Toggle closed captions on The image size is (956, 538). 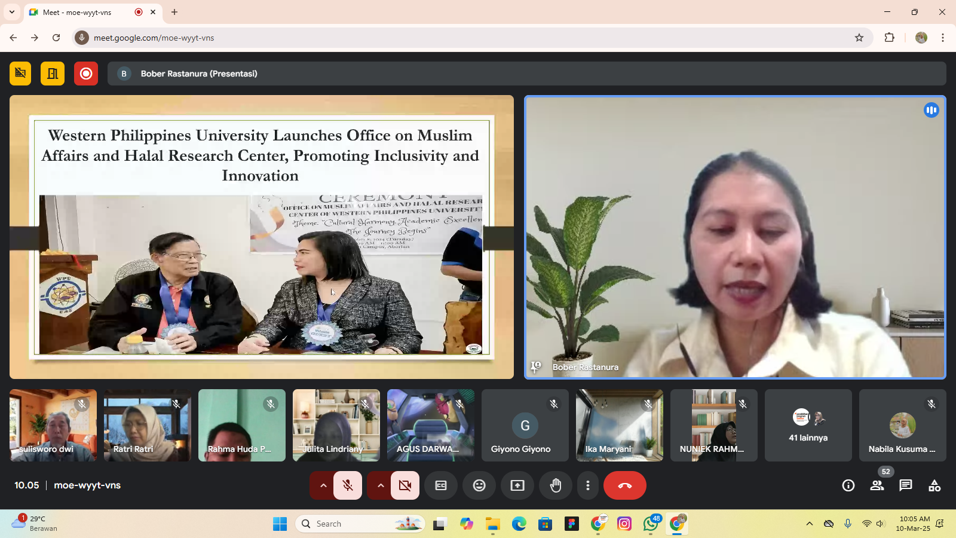tap(441, 485)
